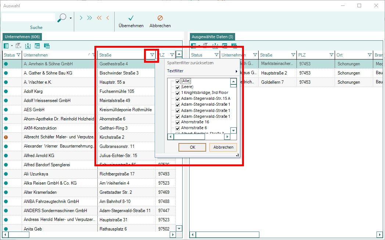Click the Übernehmen checkmark icon
The image size is (385, 240).
click(131, 18)
